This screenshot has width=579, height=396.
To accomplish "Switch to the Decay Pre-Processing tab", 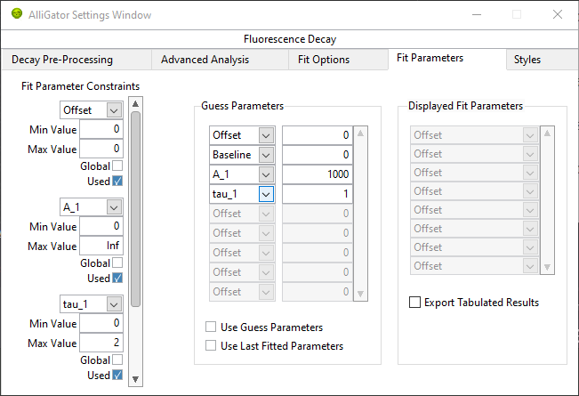I will [x=76, y=60].
